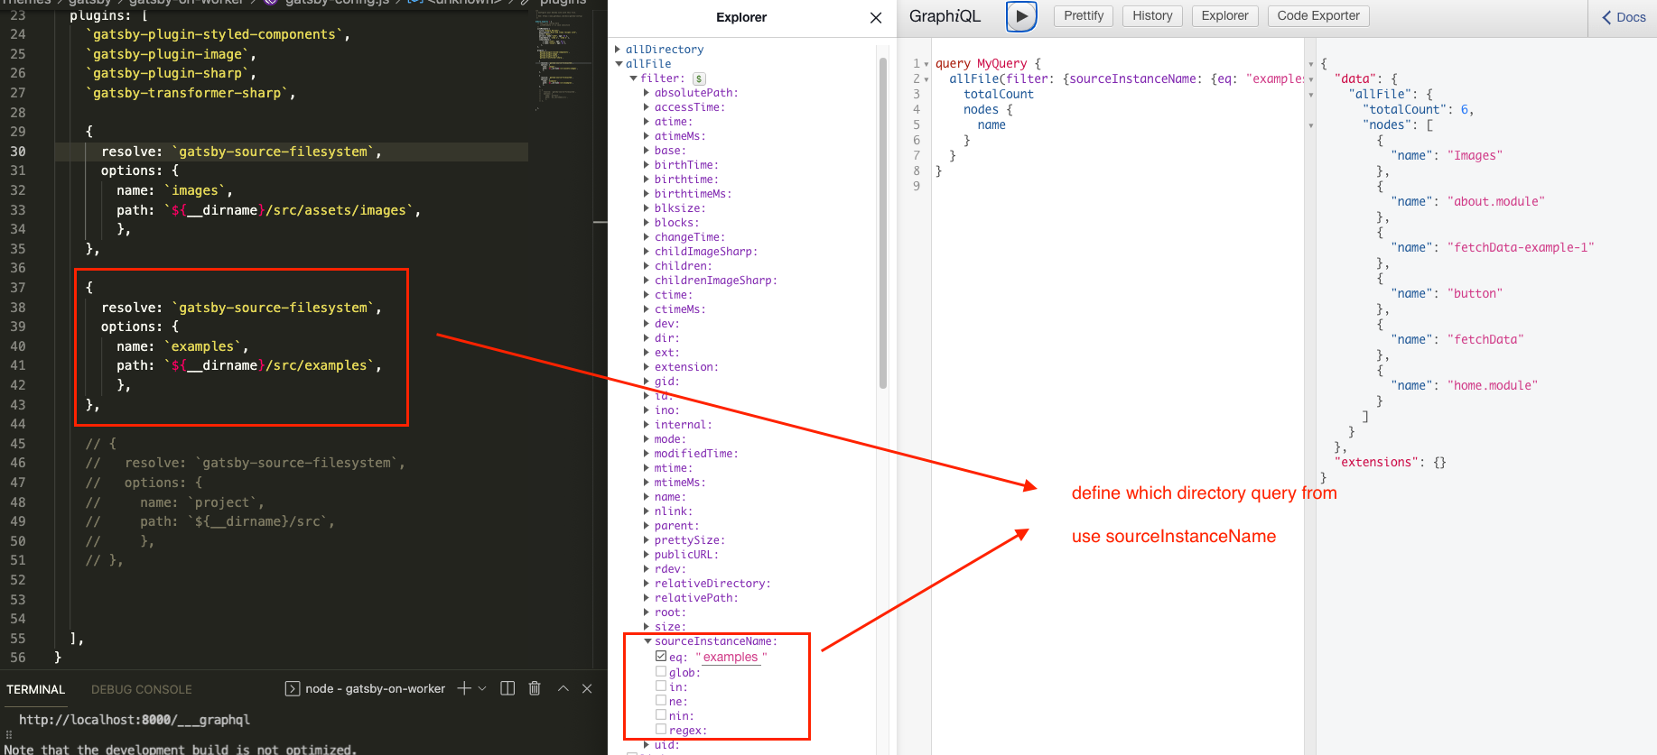Screen dimensions: 1657x755
Task: Click the $ variable icon beside filter
Action: pos(699,79)
